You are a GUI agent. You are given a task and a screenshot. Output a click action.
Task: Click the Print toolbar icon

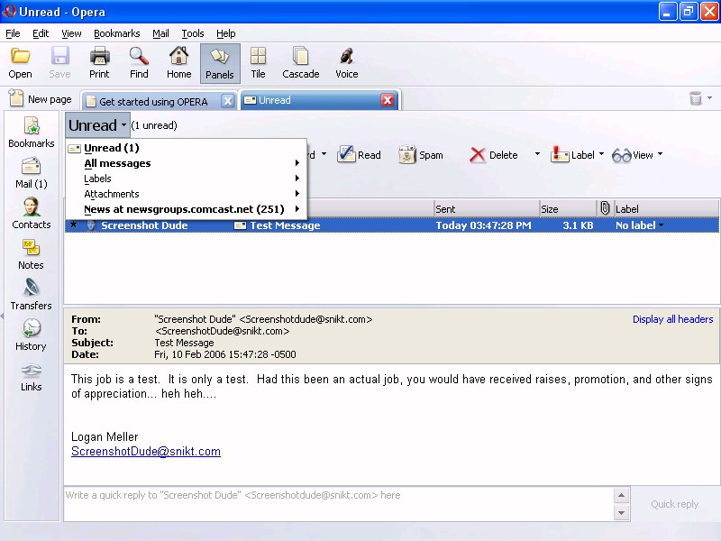(x=99, y=63)
